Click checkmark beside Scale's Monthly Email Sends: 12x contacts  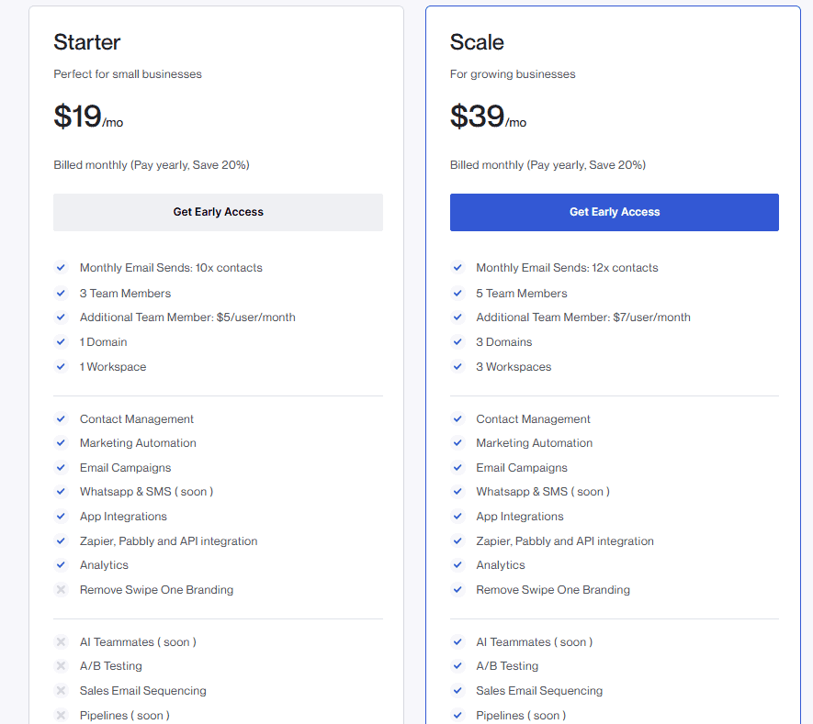coord(457,268)
